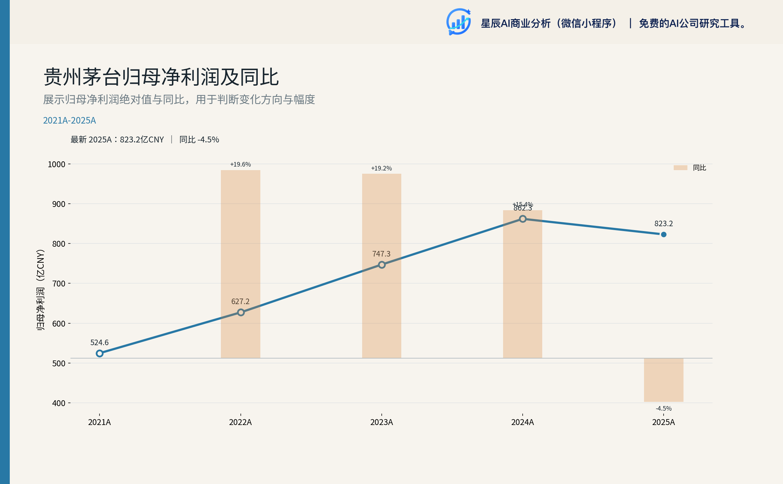Click the negative 2025A bar at -4.5%
This screenshot has width=783, height=484.
664,380
